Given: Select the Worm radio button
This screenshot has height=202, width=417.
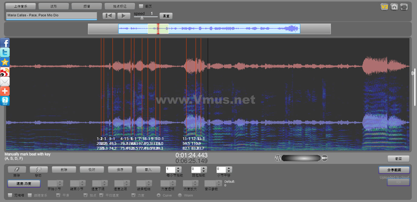Looking at the screenshot, I should click(x=180, y=195).
